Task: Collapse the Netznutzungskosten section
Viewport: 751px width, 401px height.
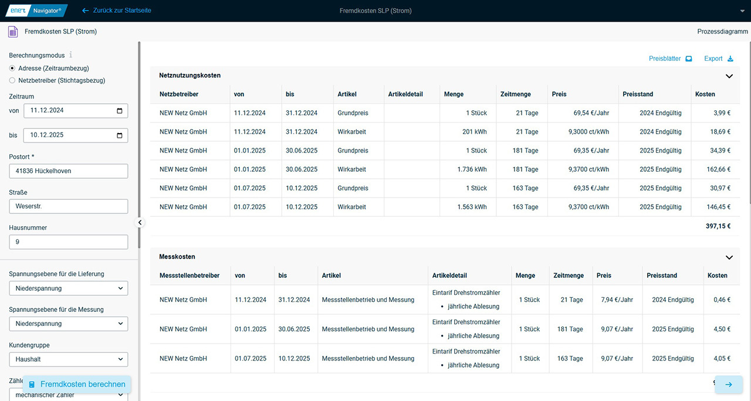Action: (x=729, y=76)
